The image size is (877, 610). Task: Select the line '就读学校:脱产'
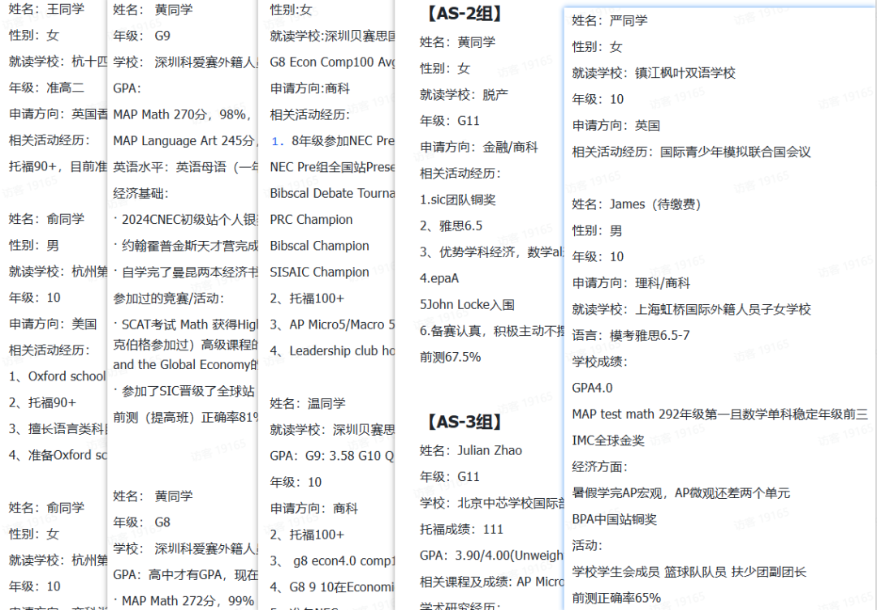pyautogui.click(x=464, y=94)
